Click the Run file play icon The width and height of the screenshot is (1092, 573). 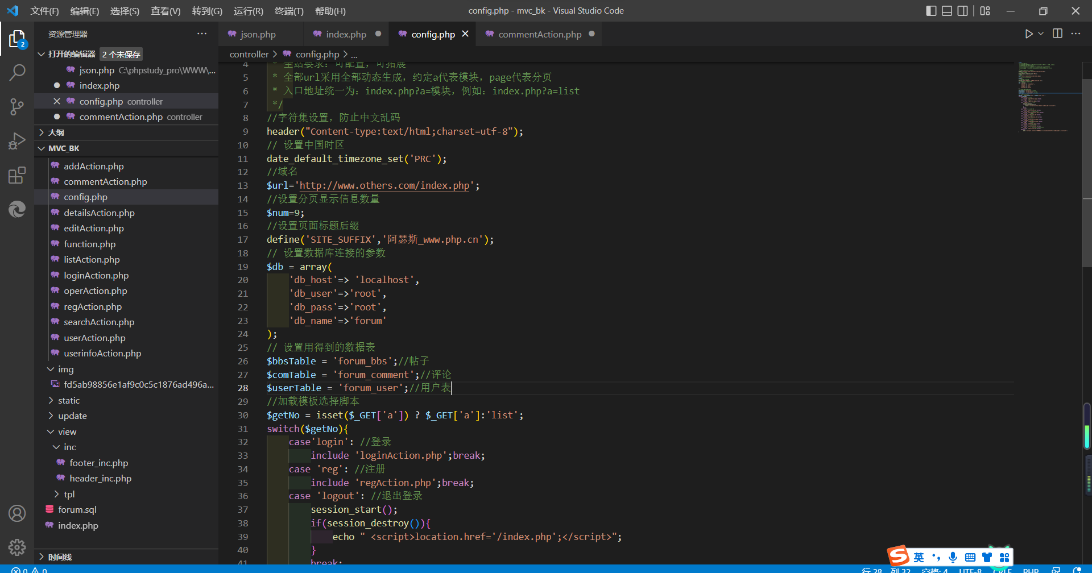1028,34
